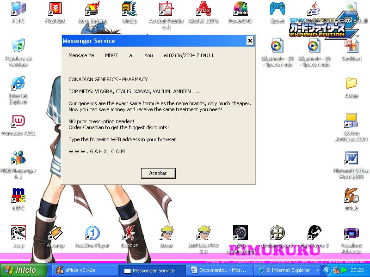This screenshot has height=277, width=370.
Task: Open NFS Underground shortcut
Action: point(240,239)
